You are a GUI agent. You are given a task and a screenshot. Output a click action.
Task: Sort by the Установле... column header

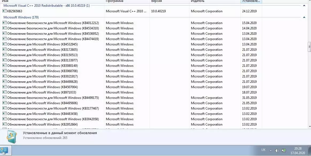click(x=251, y=1)
